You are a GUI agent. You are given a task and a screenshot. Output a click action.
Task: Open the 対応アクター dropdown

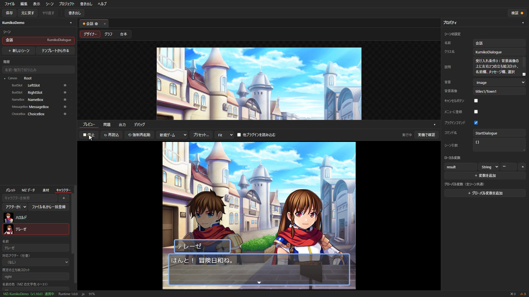pyautogui.click(x=36, y=262)
